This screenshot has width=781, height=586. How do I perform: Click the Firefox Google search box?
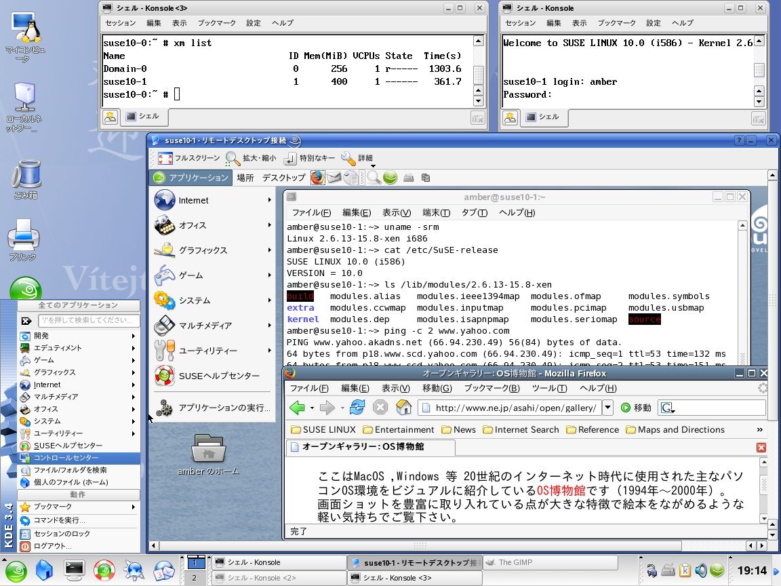coord(712,408)
